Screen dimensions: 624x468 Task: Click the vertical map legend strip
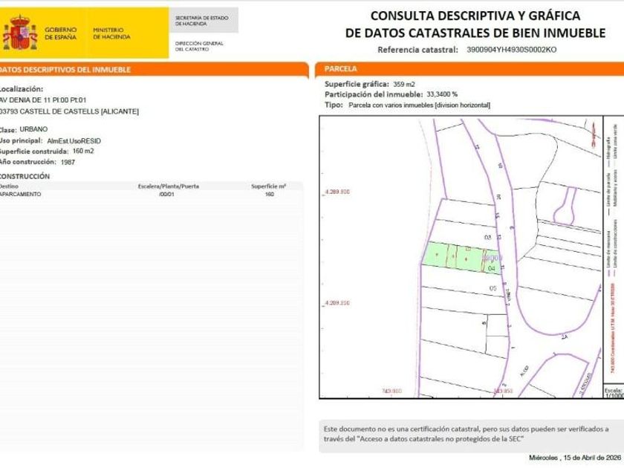point(614,251)
